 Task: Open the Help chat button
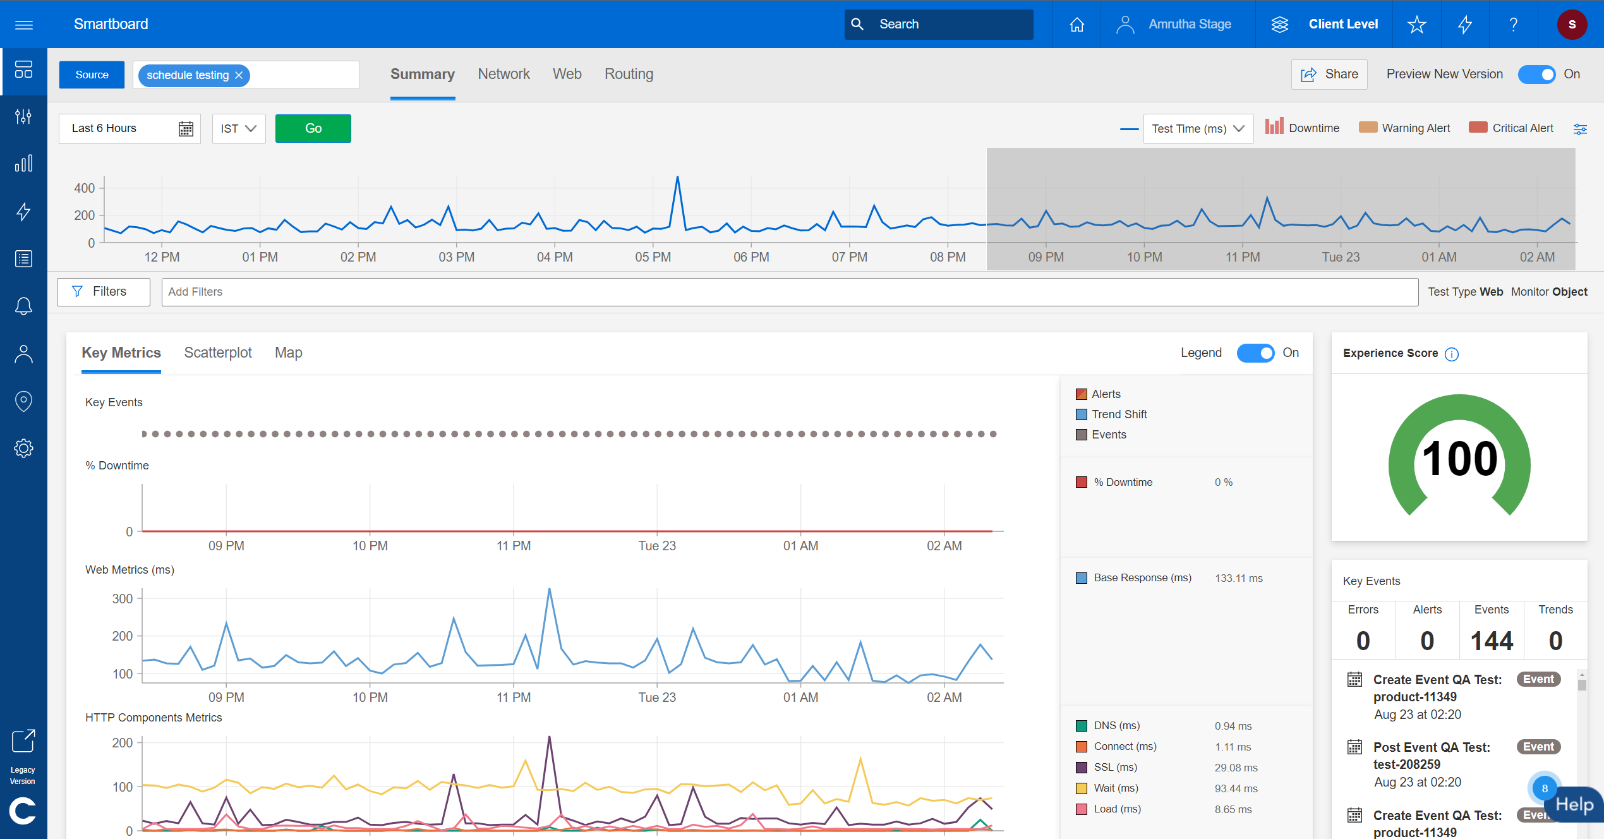click(x=1574, y=804)
